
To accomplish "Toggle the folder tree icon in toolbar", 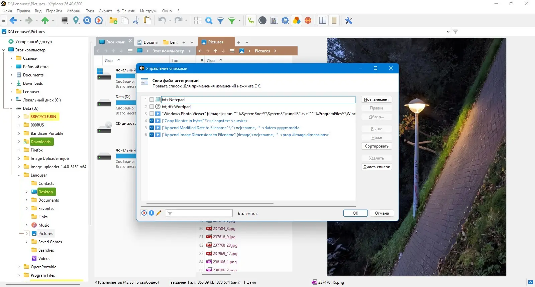I will point(251,21).
